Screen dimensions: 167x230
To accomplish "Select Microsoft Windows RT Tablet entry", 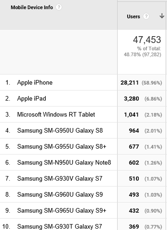I will coord(56,114).
